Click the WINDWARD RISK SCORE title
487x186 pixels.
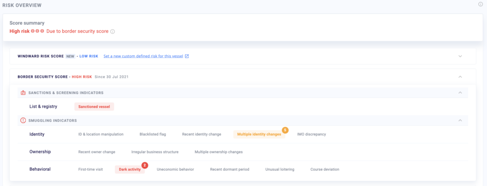(x=40, y=56)
